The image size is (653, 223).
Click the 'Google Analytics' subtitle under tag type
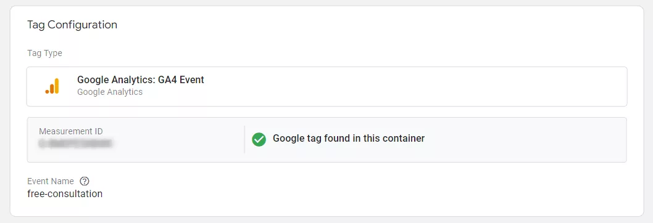110,92
